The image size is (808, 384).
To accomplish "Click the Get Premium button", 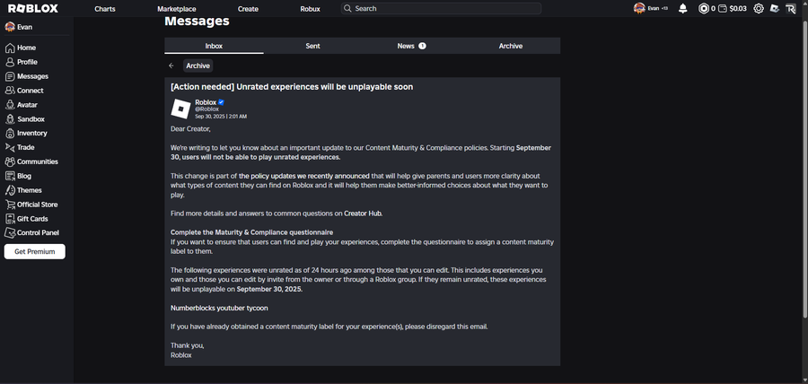I will [35, 252].
